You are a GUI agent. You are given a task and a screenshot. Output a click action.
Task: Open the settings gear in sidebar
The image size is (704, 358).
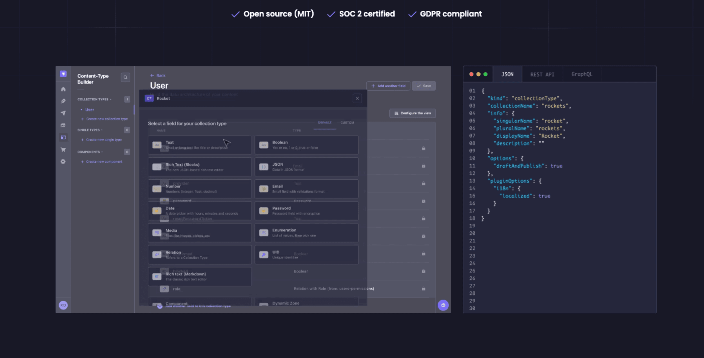pos(63,162)
